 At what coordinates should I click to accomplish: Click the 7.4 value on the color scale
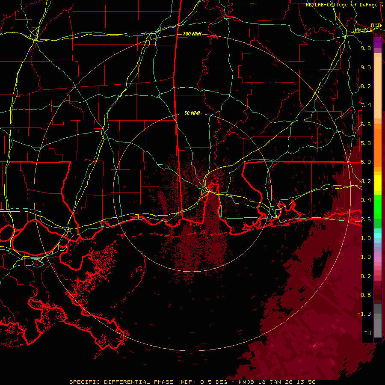point(366,105)
